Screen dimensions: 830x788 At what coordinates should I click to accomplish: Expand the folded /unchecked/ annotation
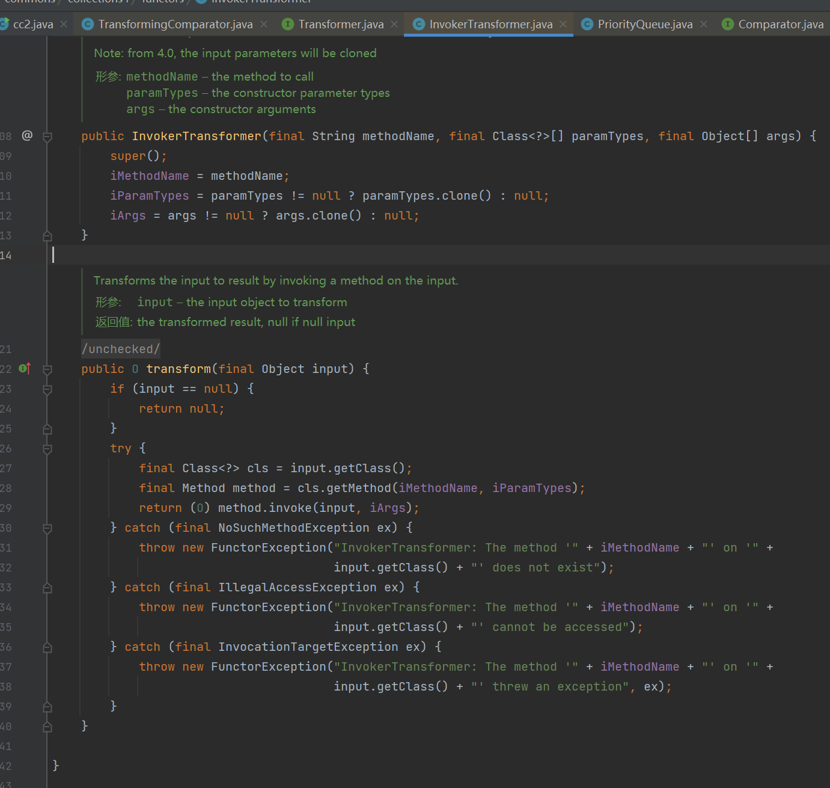tap(121, 349)
